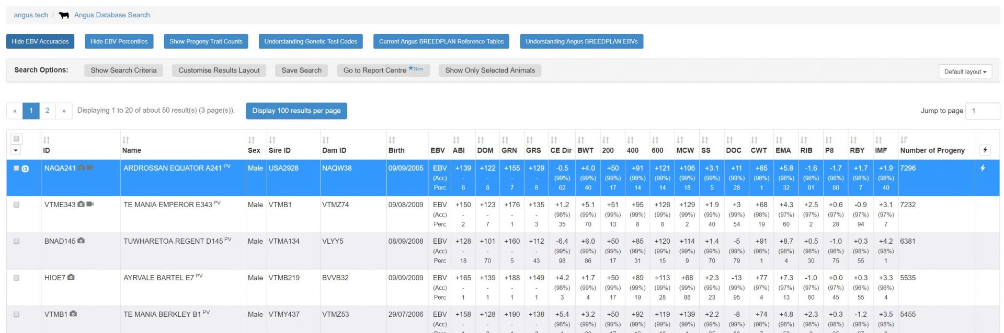
Task: Expand the selection caret under header checkbox
Action: [16, 151]
